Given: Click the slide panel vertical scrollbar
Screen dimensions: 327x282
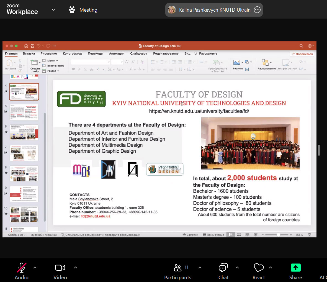Looking at the screenshot, I should (45, 167).
